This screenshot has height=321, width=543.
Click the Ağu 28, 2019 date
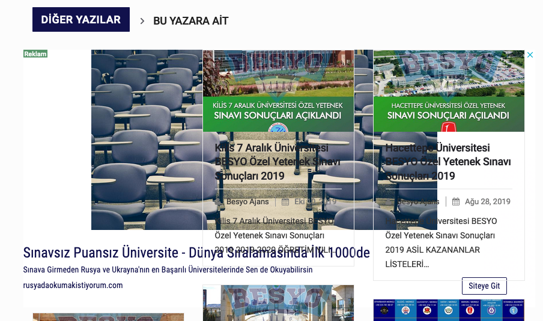pos(488,202)
